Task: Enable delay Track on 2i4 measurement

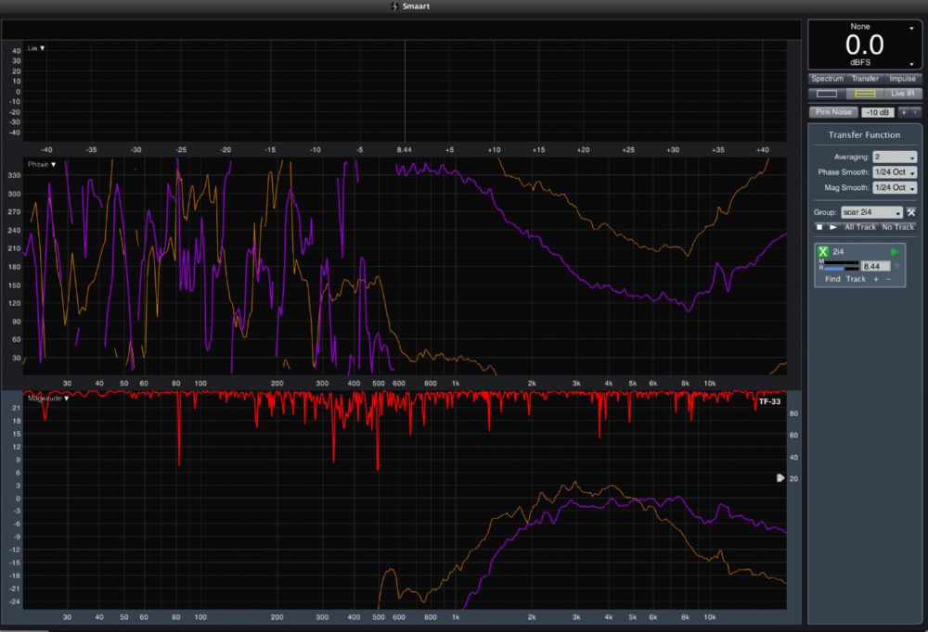Action: pos(856,279)
